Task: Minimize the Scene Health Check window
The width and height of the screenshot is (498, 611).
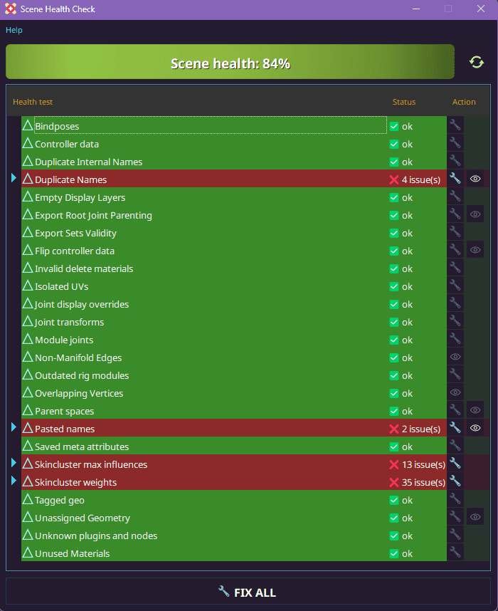Action: (x=416, y=9)
